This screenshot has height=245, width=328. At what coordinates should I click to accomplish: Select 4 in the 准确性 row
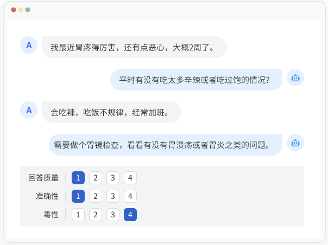(x=130, y=196)
